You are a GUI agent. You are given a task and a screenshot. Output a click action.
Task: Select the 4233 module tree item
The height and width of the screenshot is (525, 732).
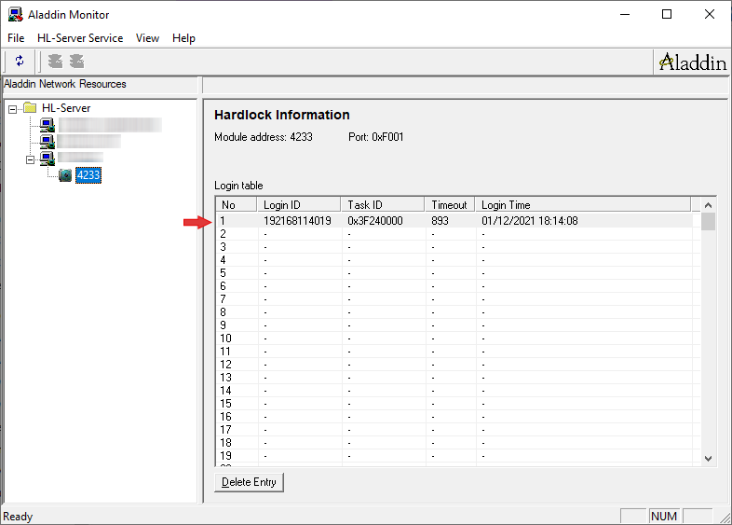pos(88,175)
